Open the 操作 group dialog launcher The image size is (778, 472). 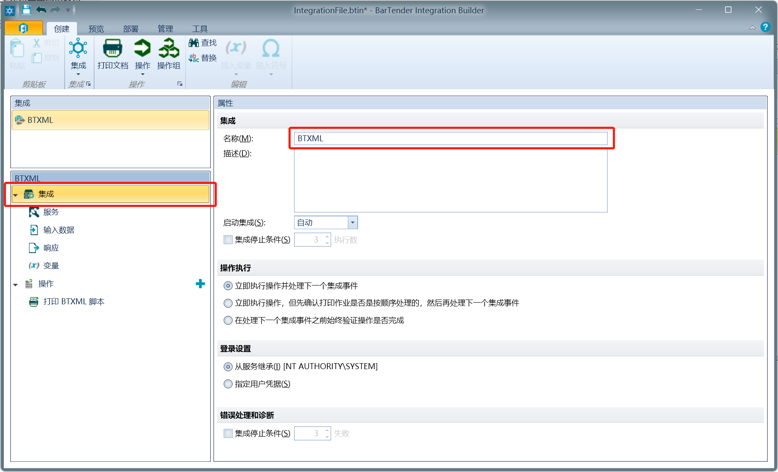tap(180, 84)
